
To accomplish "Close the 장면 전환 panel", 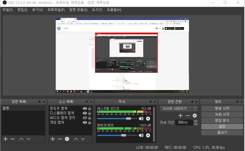I will (x=197, y=102).
